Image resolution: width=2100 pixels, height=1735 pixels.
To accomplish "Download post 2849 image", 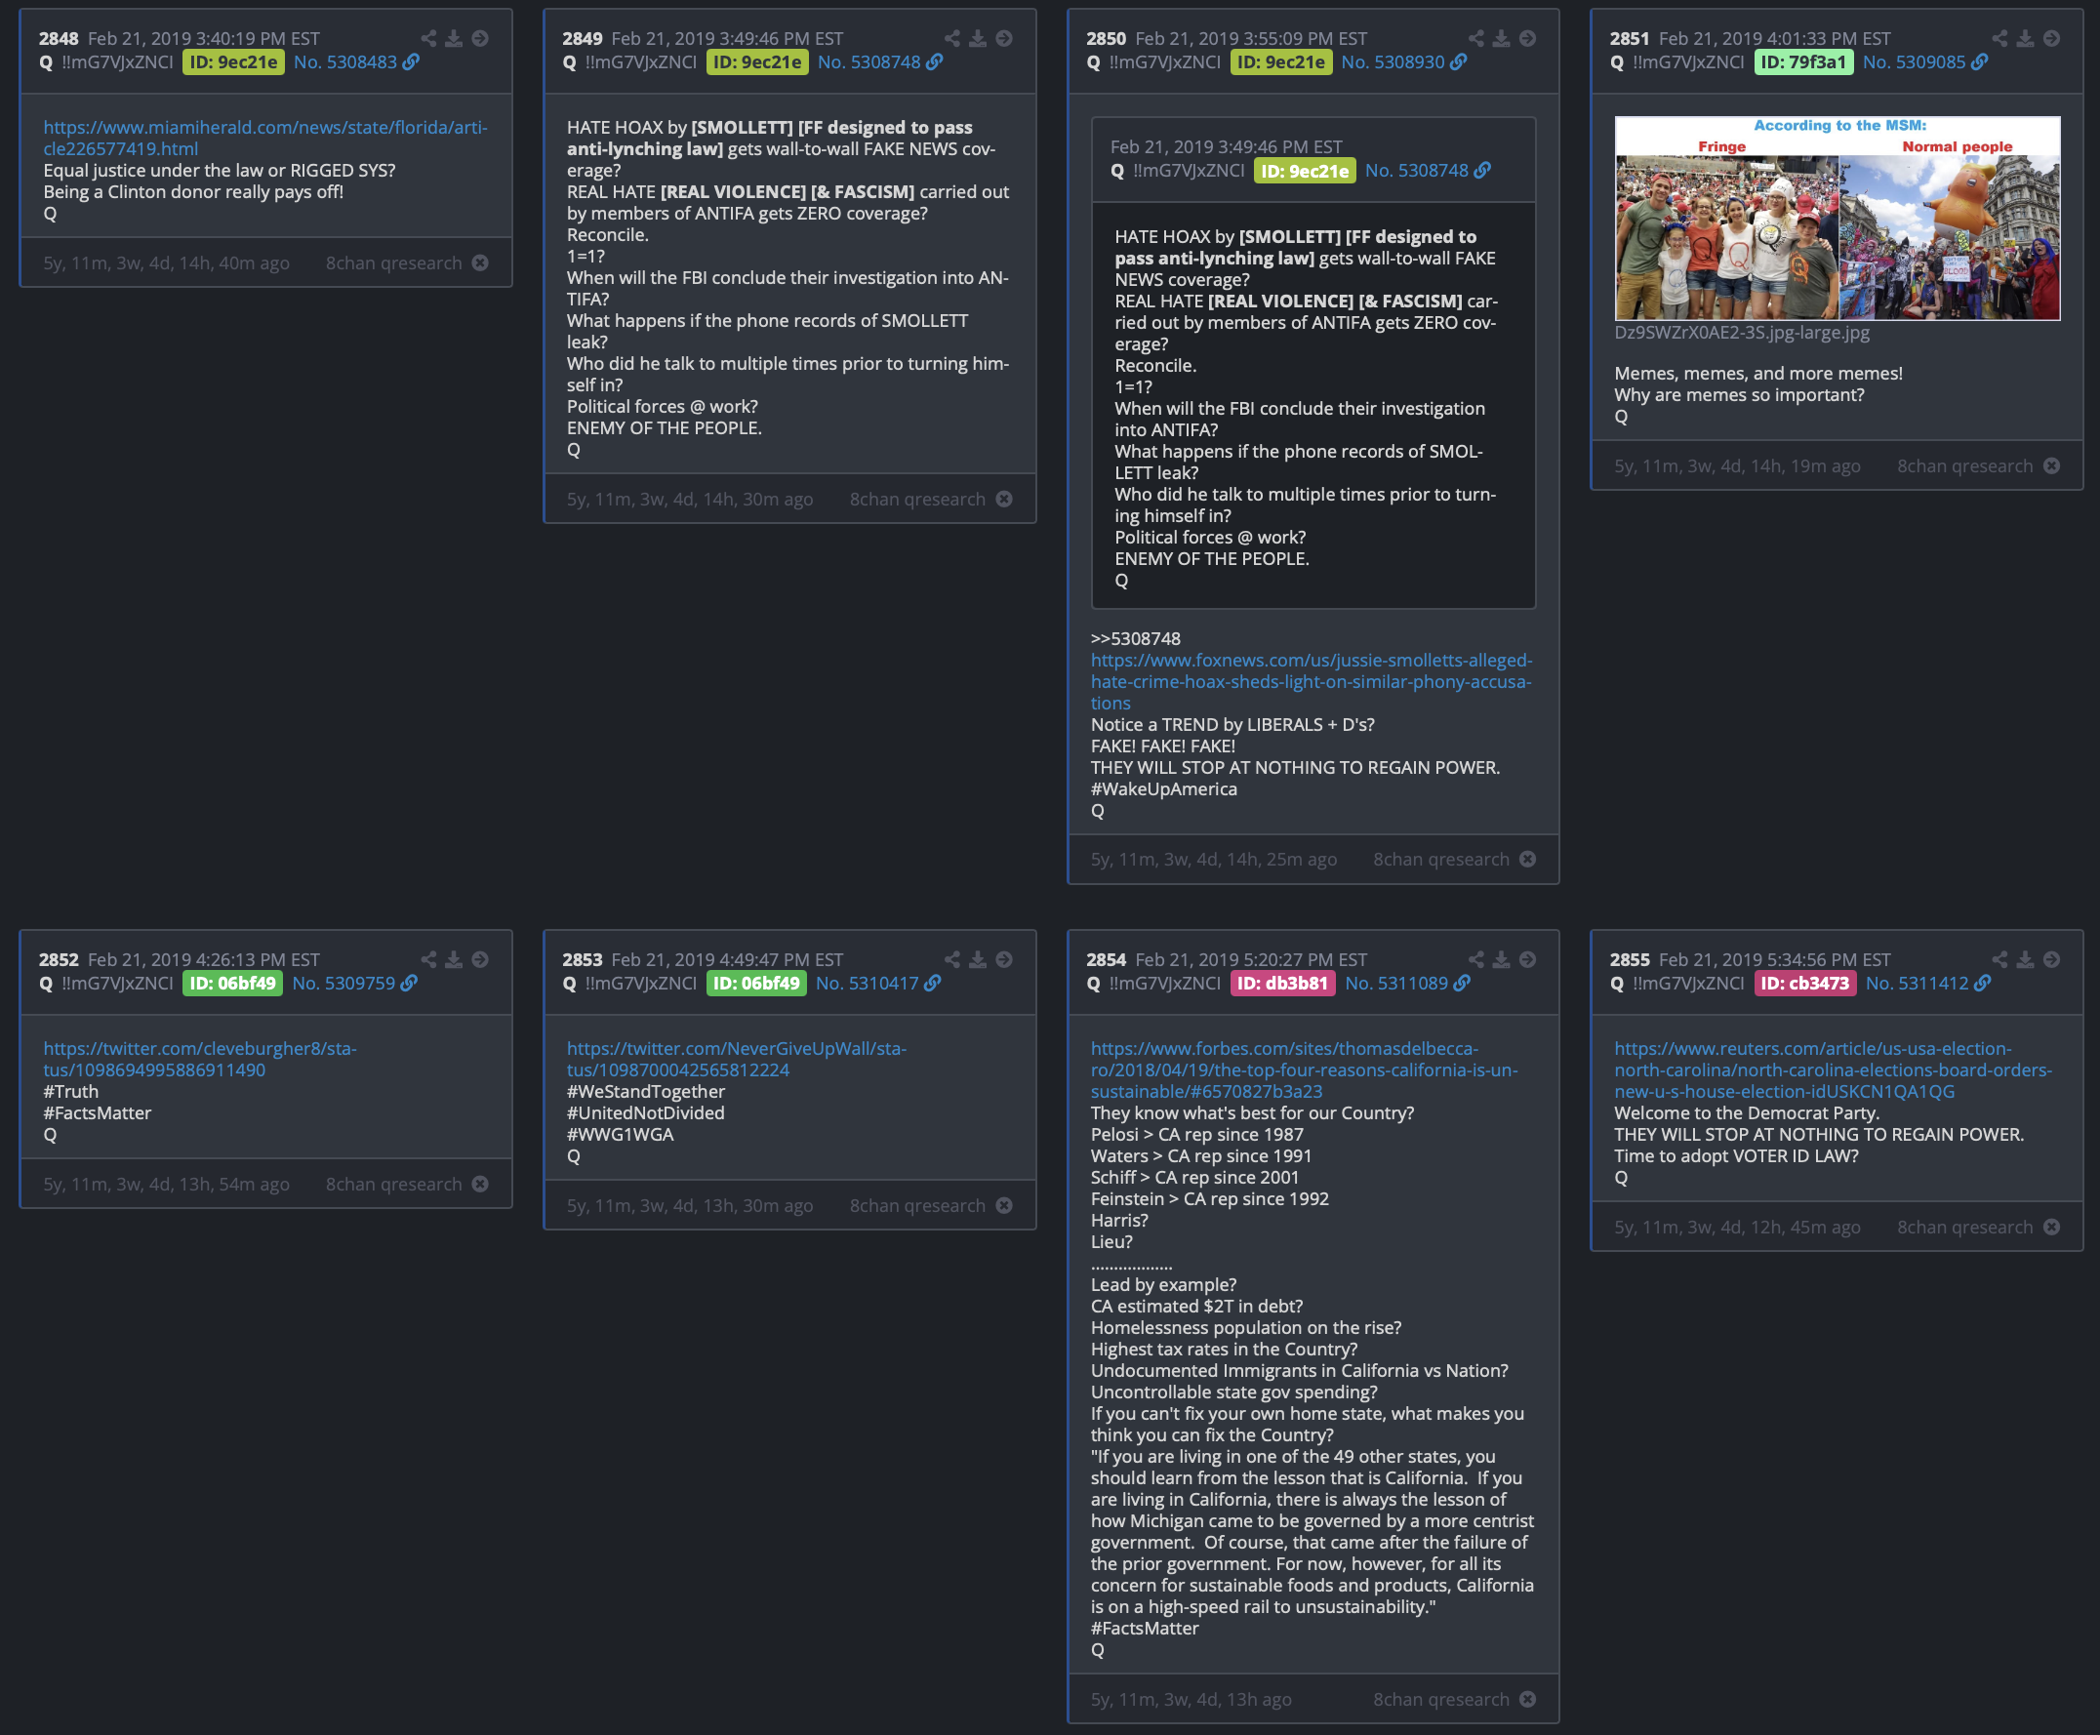I will coord(978,38).
